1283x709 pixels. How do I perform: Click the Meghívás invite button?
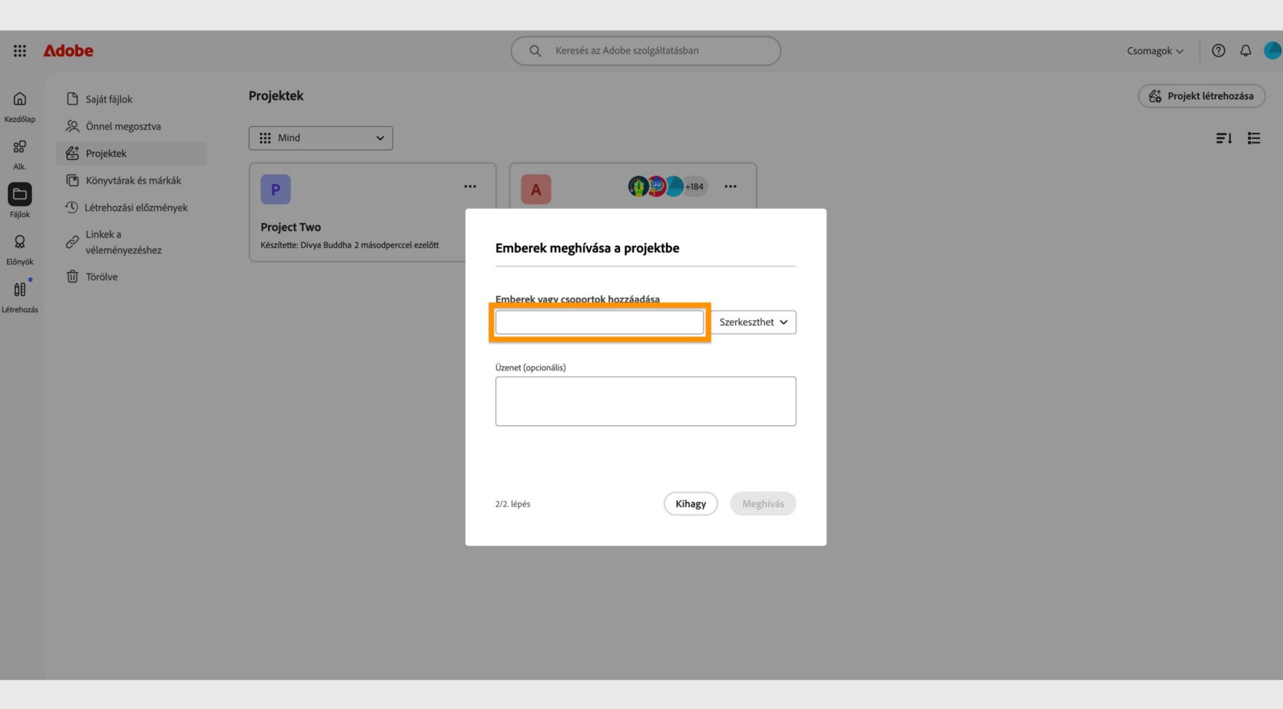[x=763, y=504]
